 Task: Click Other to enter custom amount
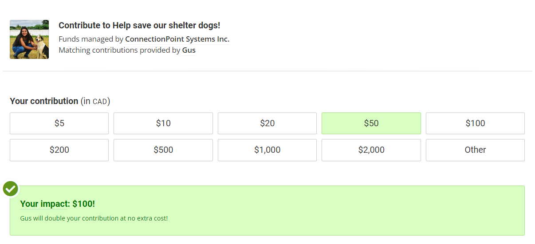pyautogui.click(x=475, y=150)
